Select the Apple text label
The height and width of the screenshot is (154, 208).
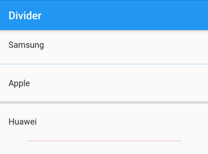(19, 83)
